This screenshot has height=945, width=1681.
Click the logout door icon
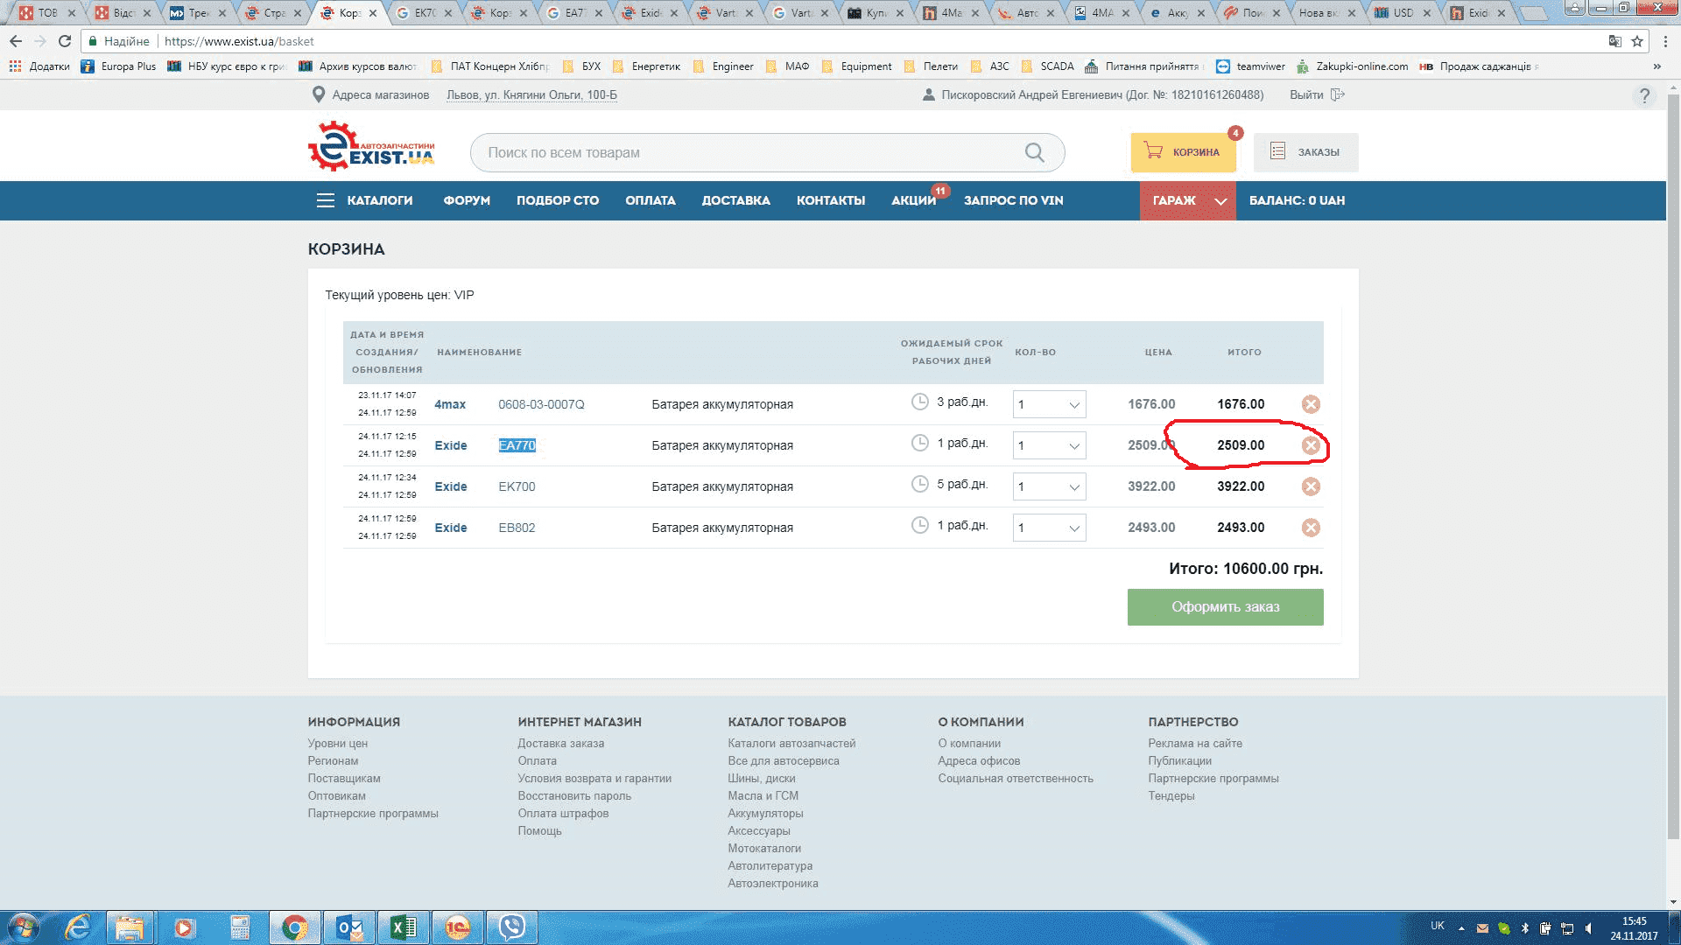(x=1337, y=94)
